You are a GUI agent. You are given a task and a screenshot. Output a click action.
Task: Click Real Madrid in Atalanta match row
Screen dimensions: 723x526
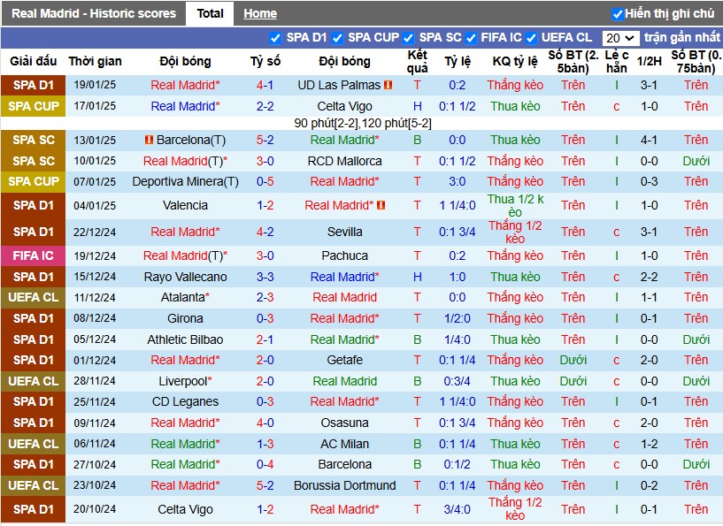[344, 298]
